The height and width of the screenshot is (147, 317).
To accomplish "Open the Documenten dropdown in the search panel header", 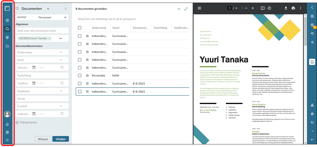I will (48, 9).
